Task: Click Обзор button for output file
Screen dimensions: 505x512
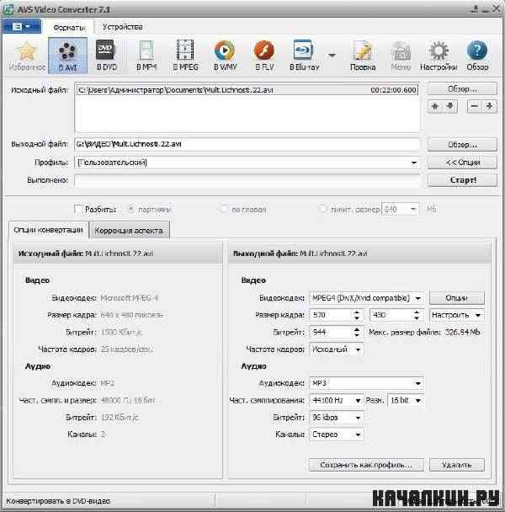Action: (462, 144)
